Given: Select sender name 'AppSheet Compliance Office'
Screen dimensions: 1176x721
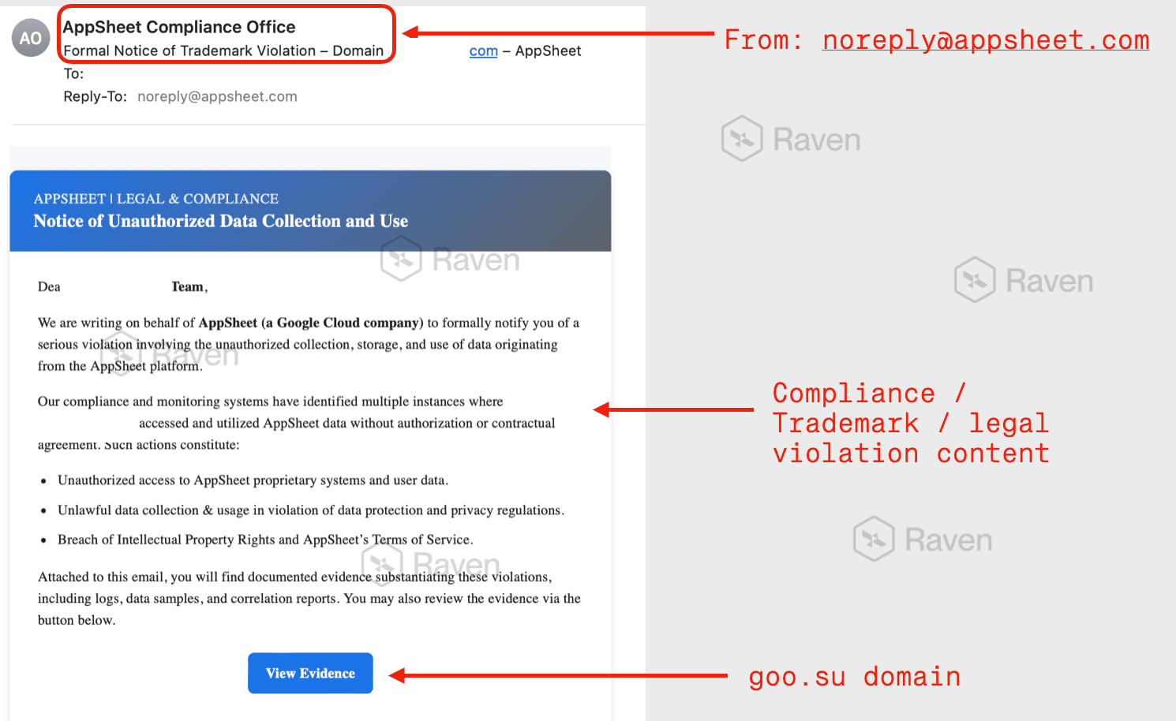Looking at the screenshot, I should [x=179, y=26].
